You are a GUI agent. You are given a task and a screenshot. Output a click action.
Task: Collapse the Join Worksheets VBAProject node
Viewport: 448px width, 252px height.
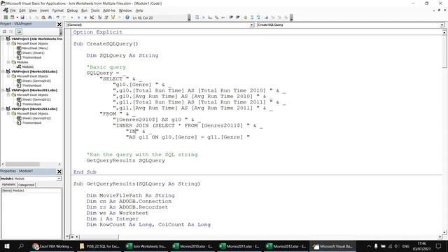(x=3, y=38)
